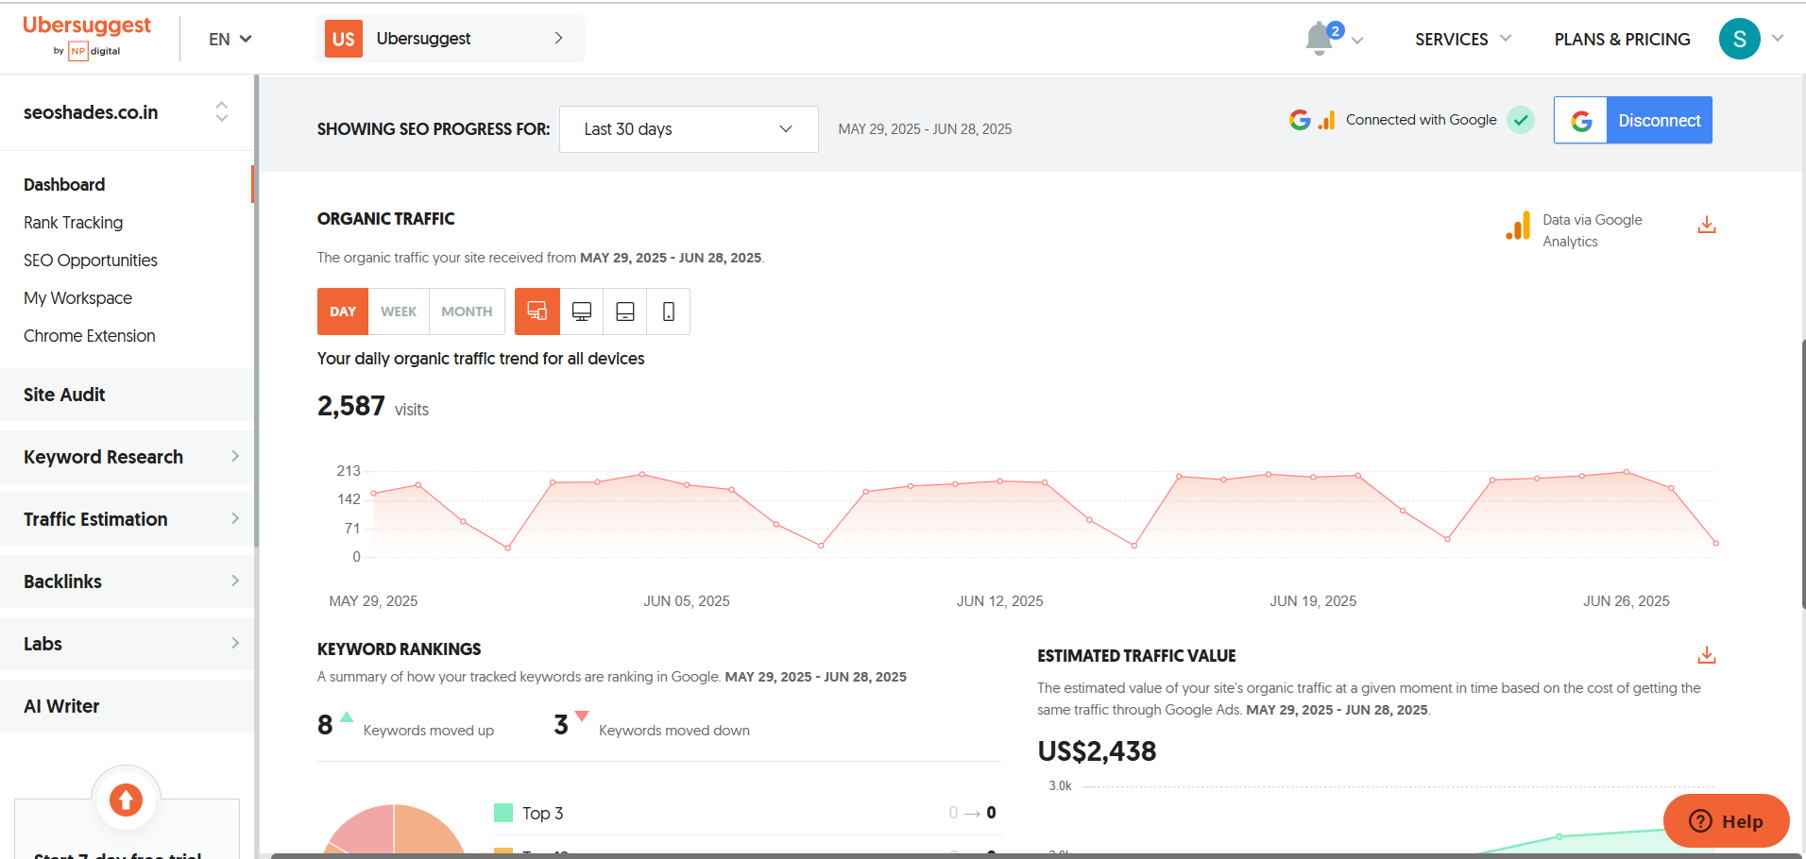Click the Top 3 green color swatch

pyautogui.click(x=503, y=813)
